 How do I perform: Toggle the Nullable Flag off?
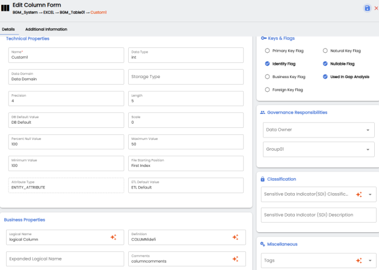(325, 64)
